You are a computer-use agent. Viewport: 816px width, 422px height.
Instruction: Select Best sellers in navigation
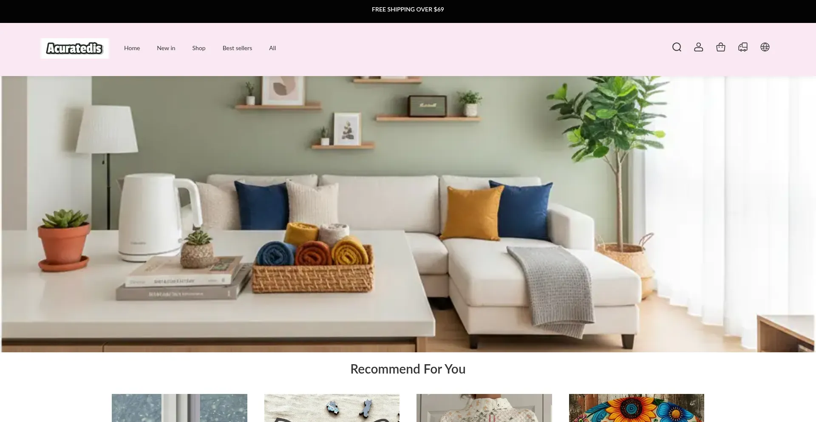pyautogui.click(x=237, y=48)
